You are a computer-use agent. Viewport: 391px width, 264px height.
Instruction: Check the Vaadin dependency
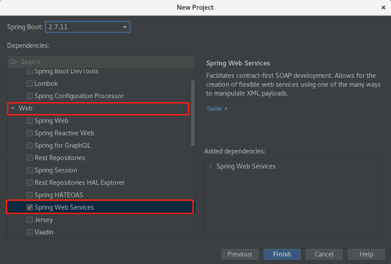click(30, 232)
